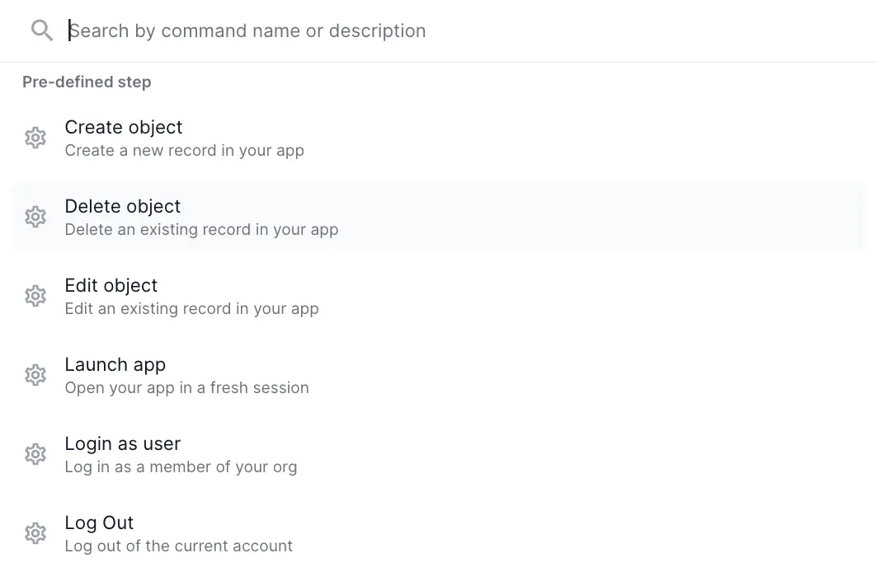This screenshot has width=876, height=567.
Task: Click the magnifying glass search icon
Action: click(41, 30)
